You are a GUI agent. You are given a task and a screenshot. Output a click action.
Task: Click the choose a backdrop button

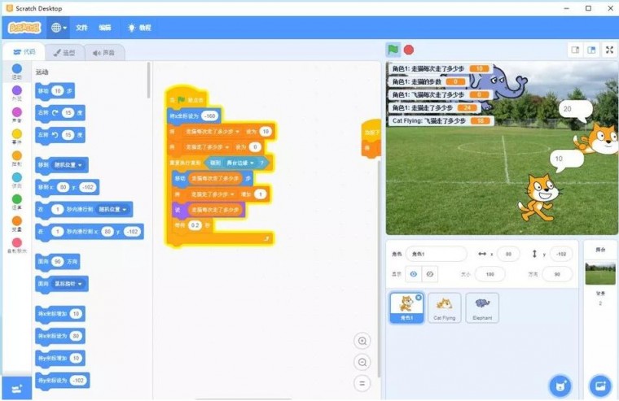point(600,386)
